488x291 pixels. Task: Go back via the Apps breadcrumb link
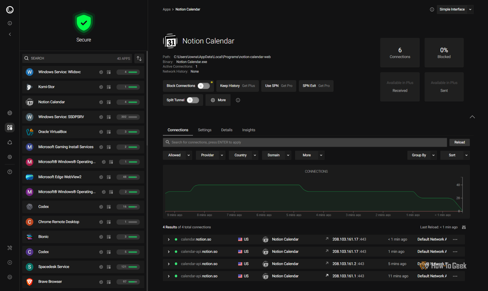(166, 10)
